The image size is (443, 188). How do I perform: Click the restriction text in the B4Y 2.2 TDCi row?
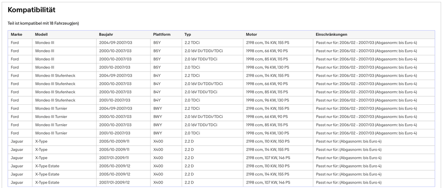[x=367, y=76]
